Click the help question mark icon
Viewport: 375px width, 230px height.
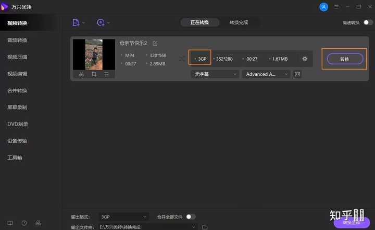point(24,223)
